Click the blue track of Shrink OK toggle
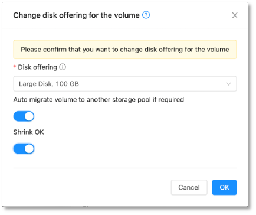 (19, 149)
